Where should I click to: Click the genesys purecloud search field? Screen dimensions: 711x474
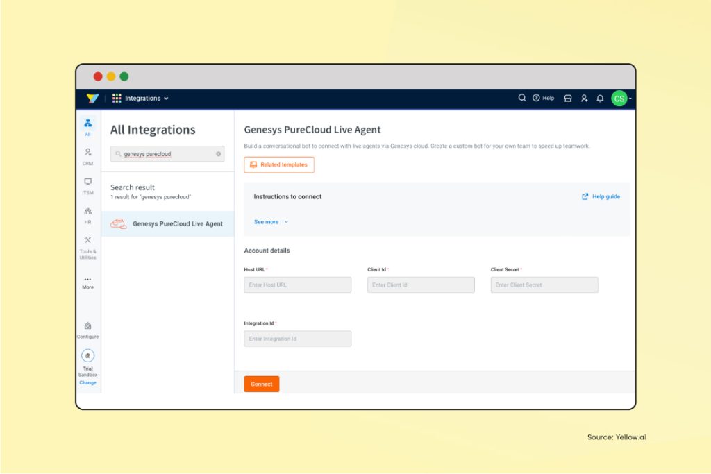click(x=167, y=154)
